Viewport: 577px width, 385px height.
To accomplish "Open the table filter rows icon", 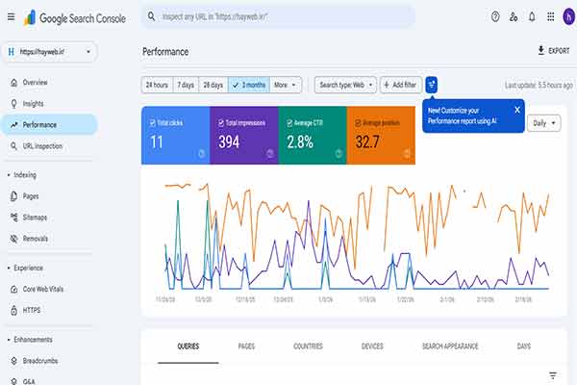I will (553, 375).
